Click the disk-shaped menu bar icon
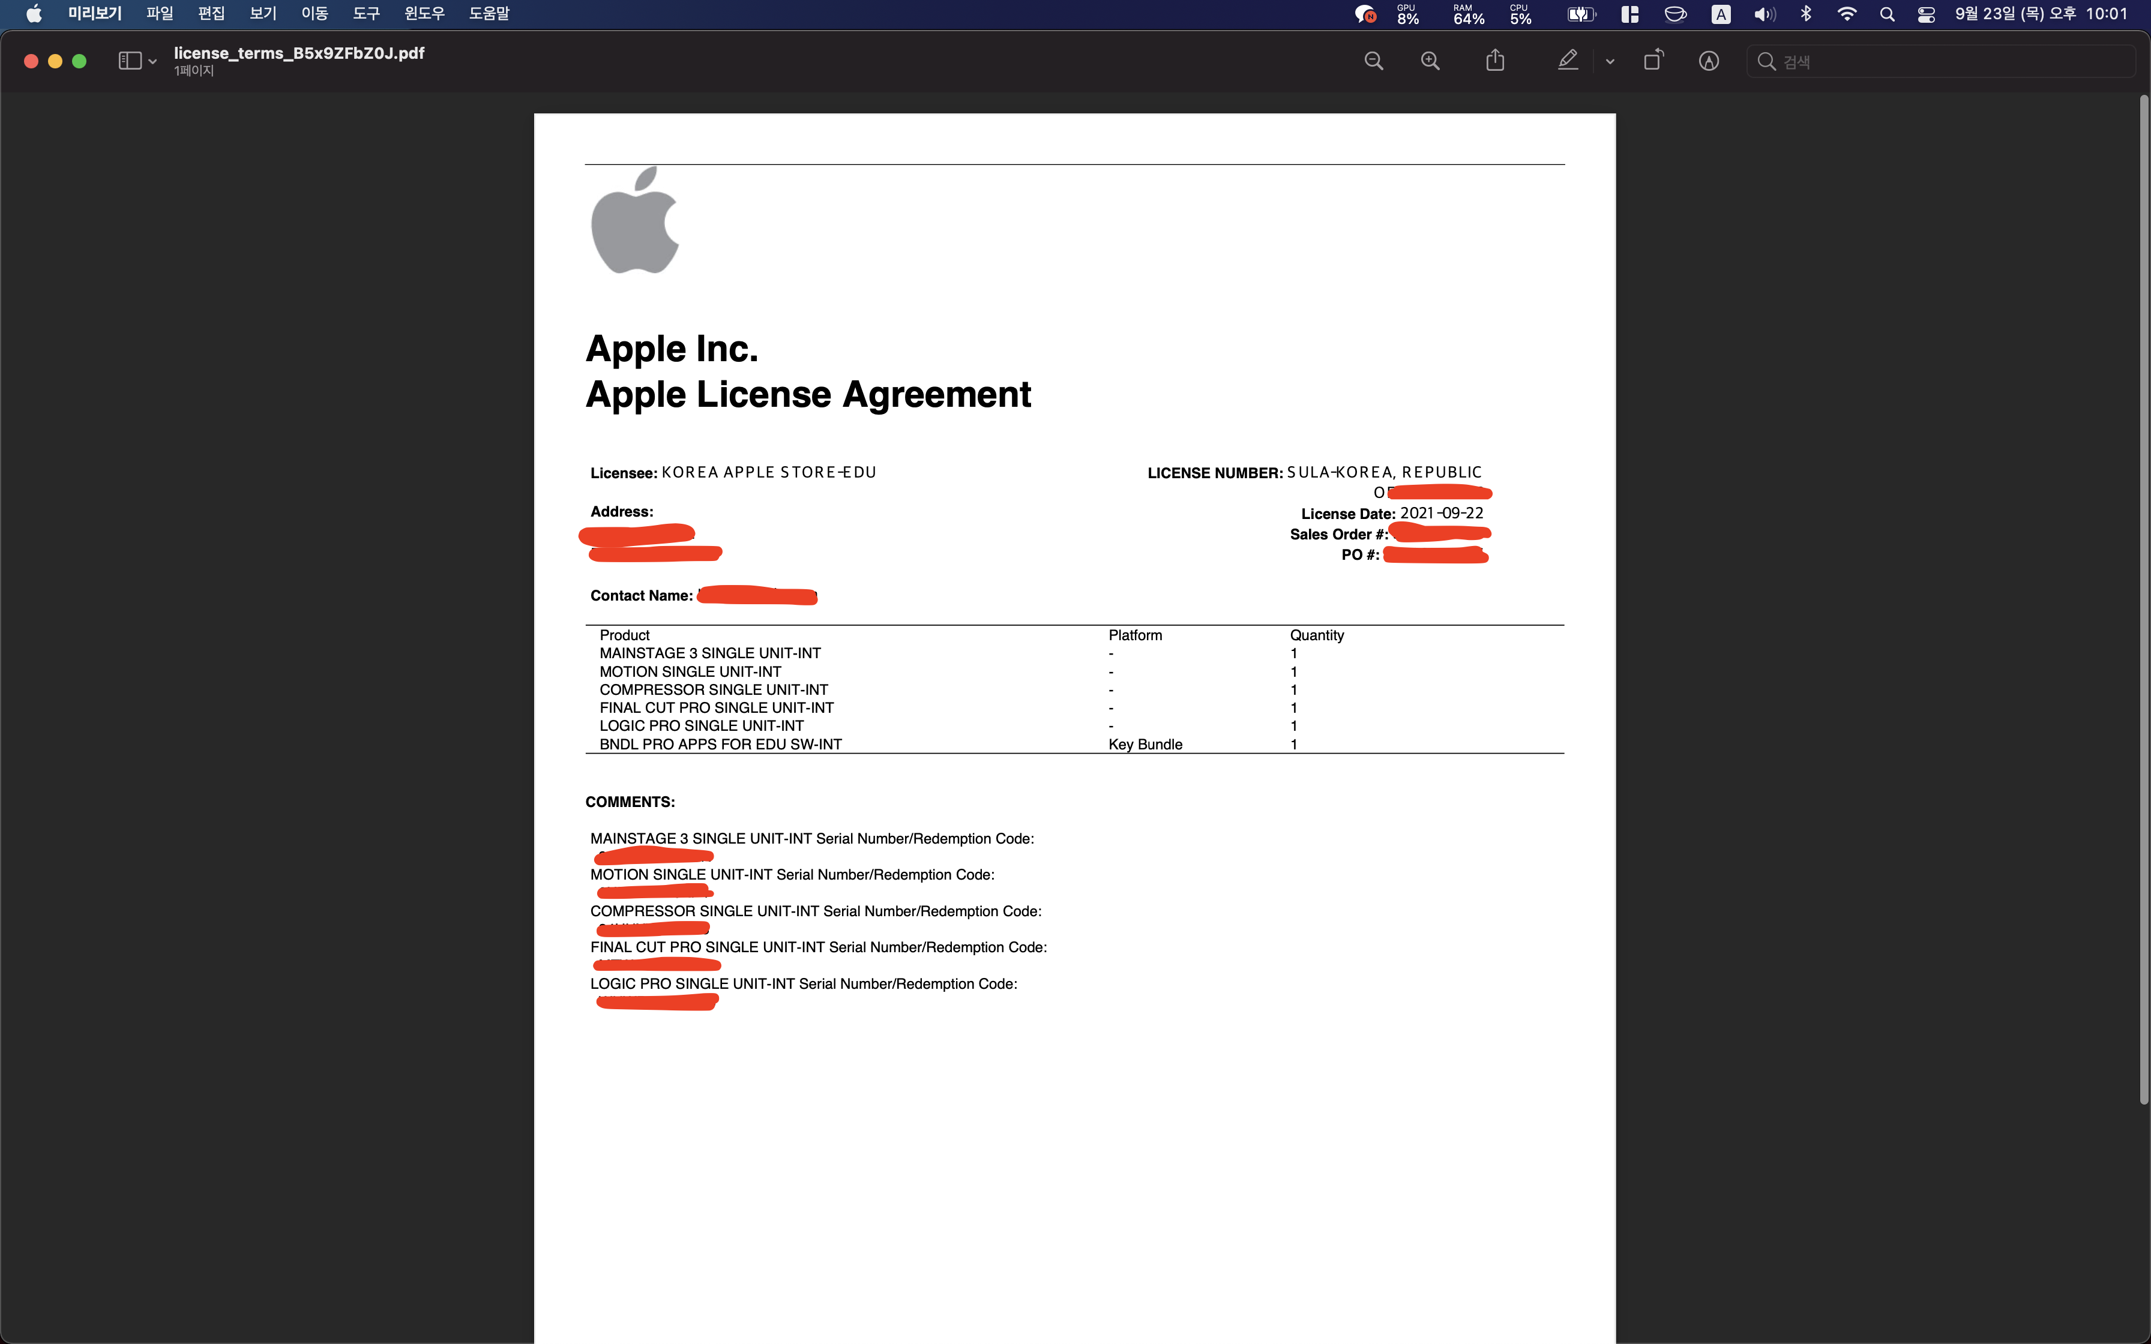Image resolution: width=2151 pixels, height=1344 pixels. pos(1676,14)
